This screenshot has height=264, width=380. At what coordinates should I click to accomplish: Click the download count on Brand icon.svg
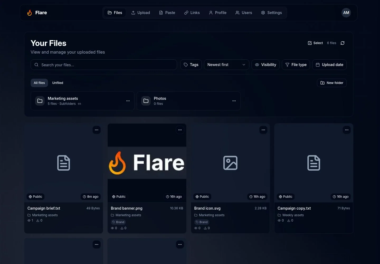[x=207, y=228]
